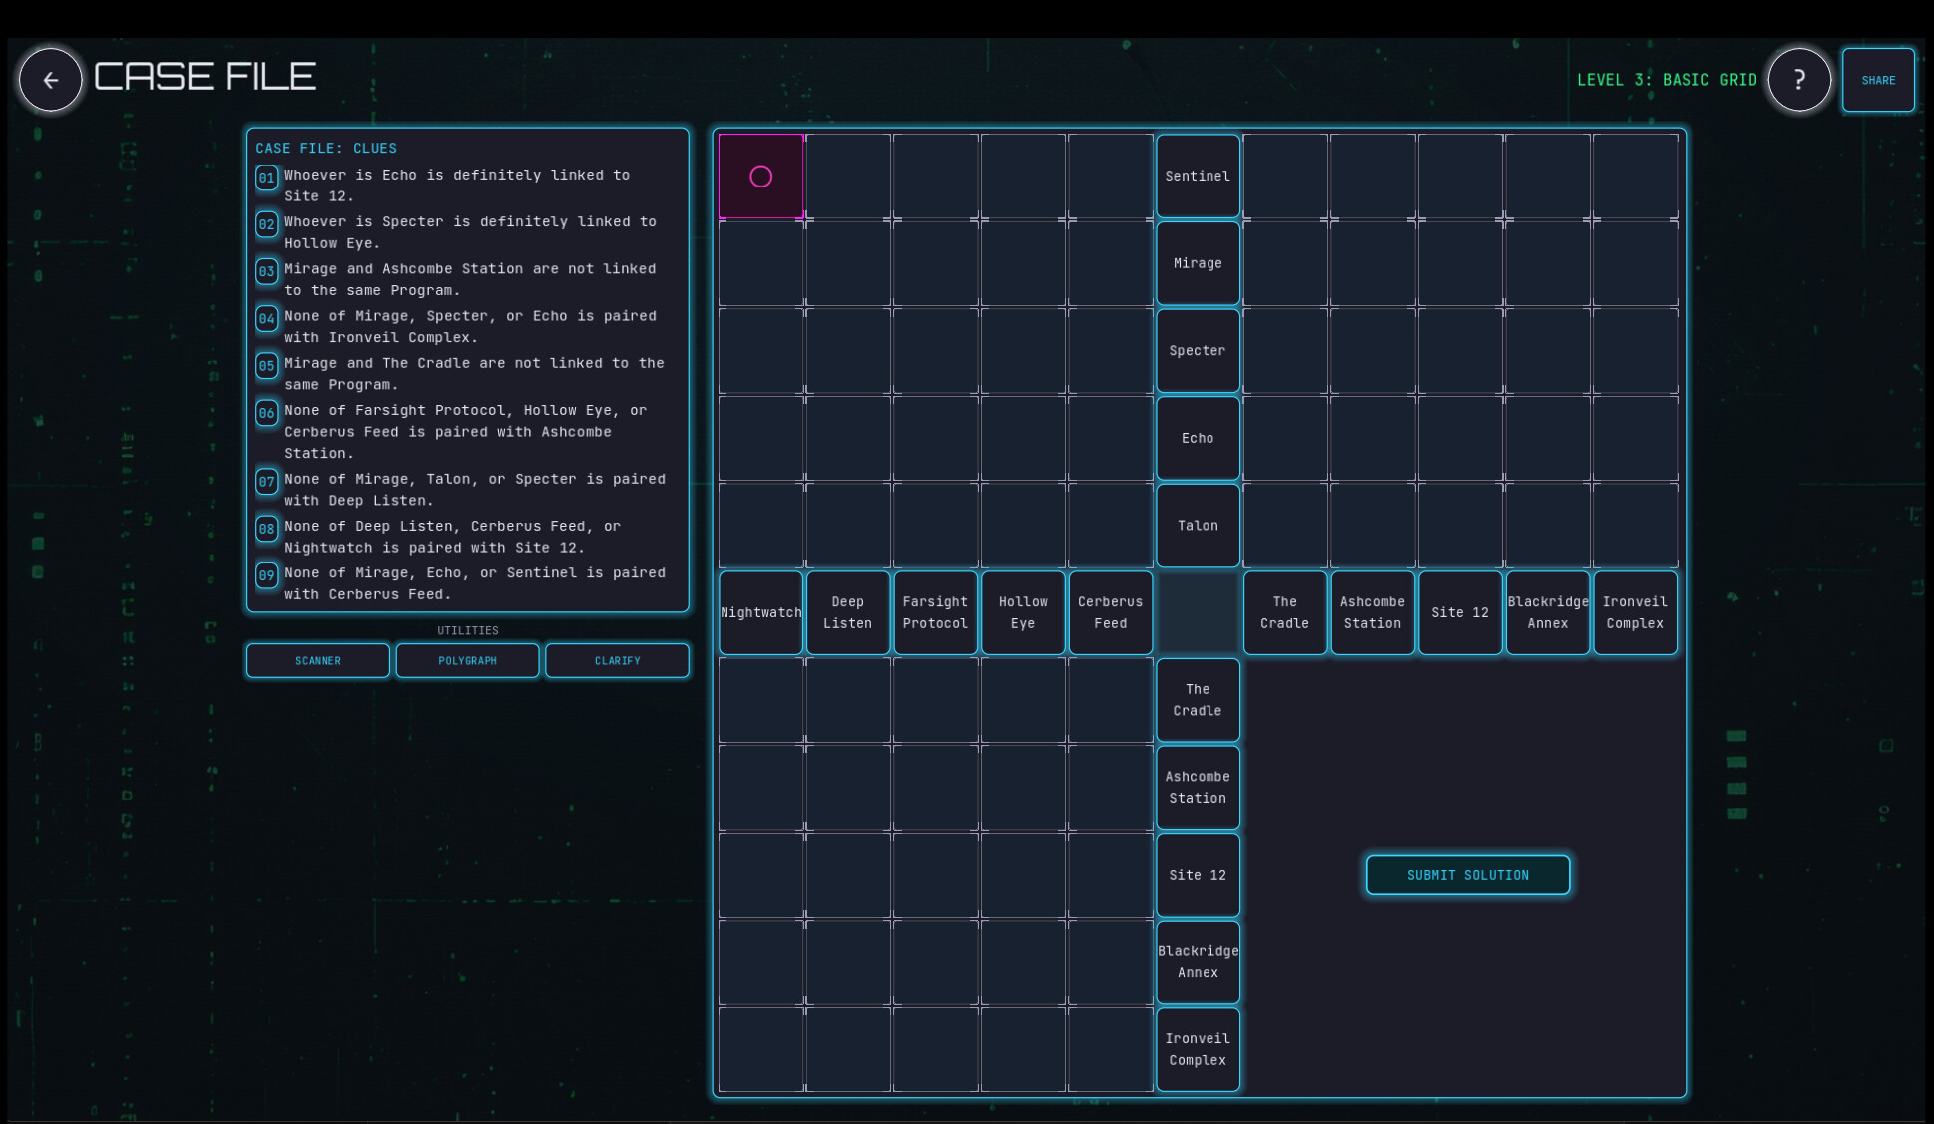1934x1124 pixels.
Task: Click clue number 08 badge
Action: pyautogui.click(x=266, y=529)
